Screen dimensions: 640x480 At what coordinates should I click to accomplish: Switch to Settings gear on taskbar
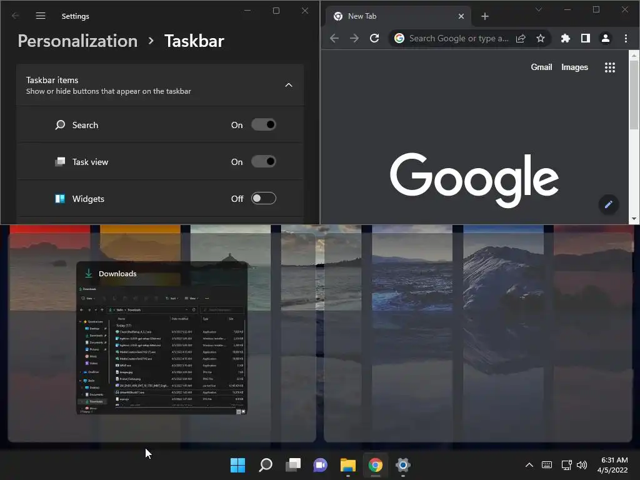tap(403, 464)
